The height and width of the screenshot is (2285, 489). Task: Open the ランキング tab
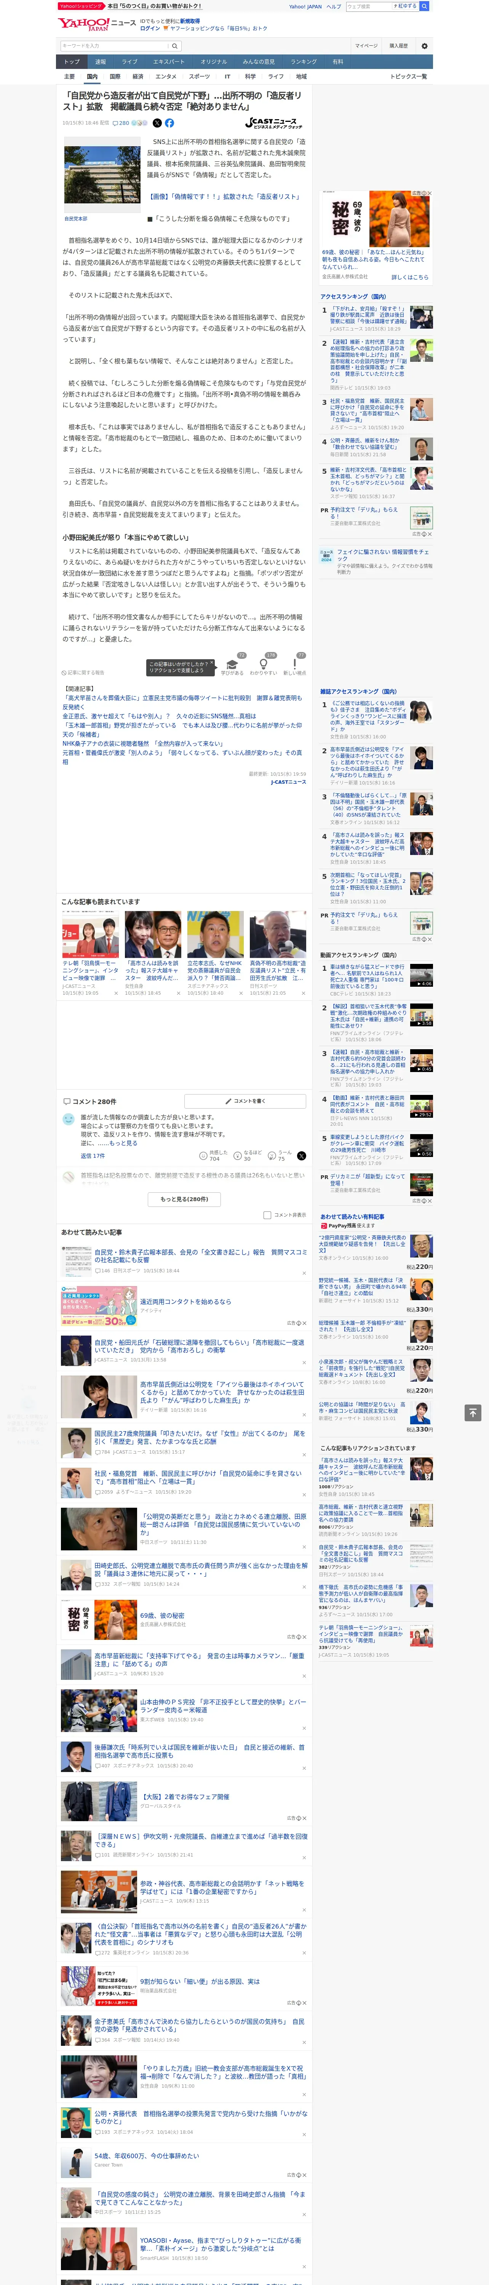(304, 62)
